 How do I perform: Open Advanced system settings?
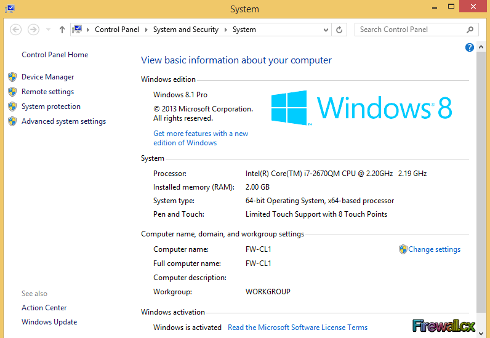click(64, 121)
